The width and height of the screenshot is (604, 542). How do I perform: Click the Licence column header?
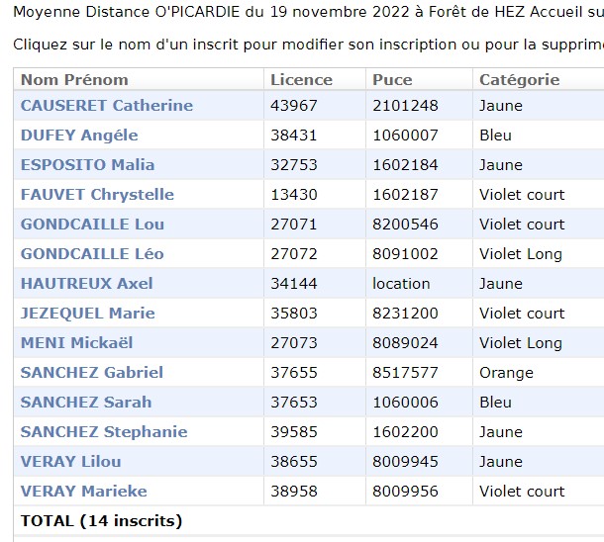point(301,80)
